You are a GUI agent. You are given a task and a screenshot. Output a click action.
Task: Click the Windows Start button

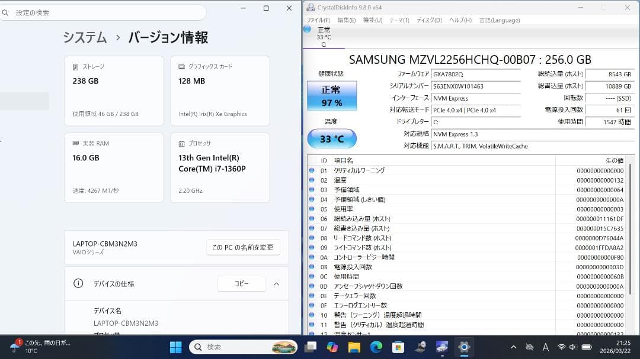point(175,348)
